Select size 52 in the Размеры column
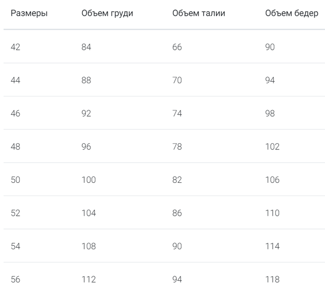The height and width of the screenshot is (294, 325). click(15, 213)
